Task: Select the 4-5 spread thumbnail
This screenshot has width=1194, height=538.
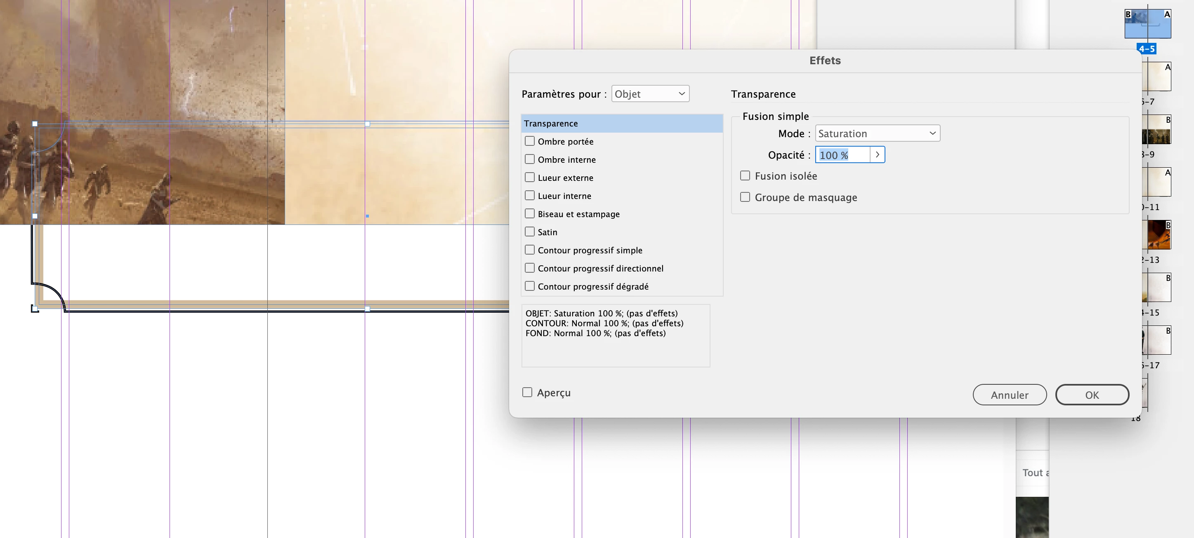Action: pyautogui.click(x=1147, y=24)
